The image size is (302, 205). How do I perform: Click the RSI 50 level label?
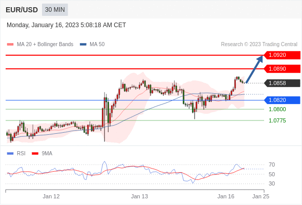[272, 174]
